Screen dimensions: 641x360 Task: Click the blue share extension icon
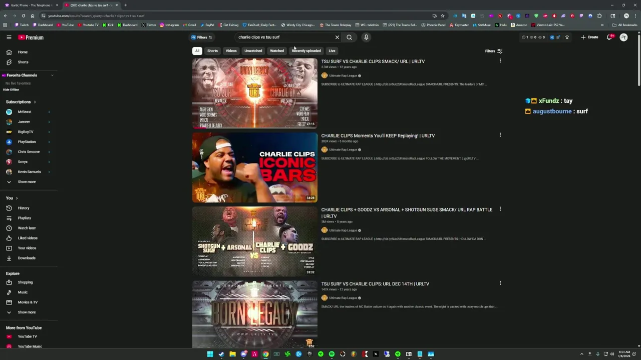point(552,37)
